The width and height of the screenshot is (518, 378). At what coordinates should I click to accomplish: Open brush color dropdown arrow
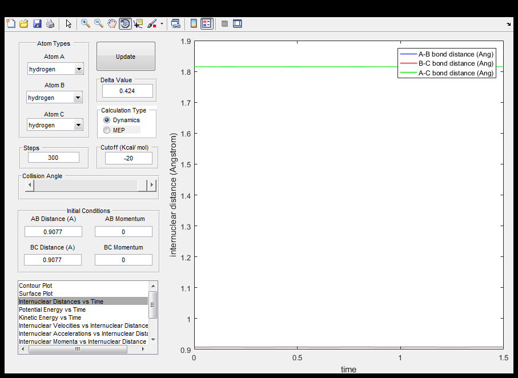click(162, 24)
